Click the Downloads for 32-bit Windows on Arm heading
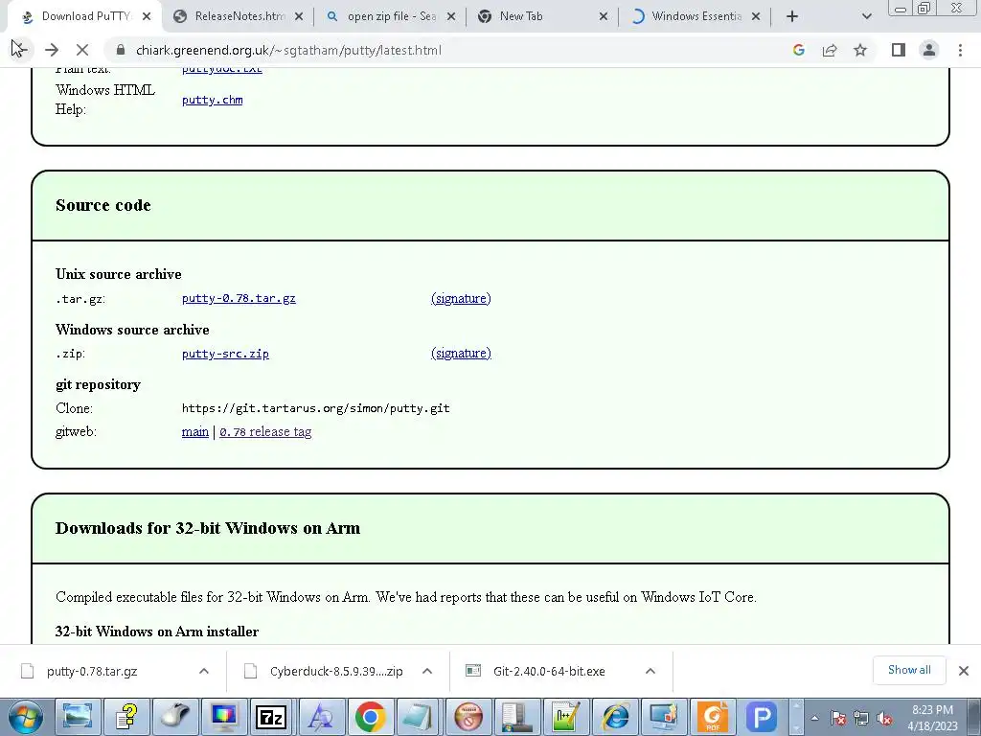The height and width of the screenshot is (736, 981). pyautogui.click(x=208, y=528)
